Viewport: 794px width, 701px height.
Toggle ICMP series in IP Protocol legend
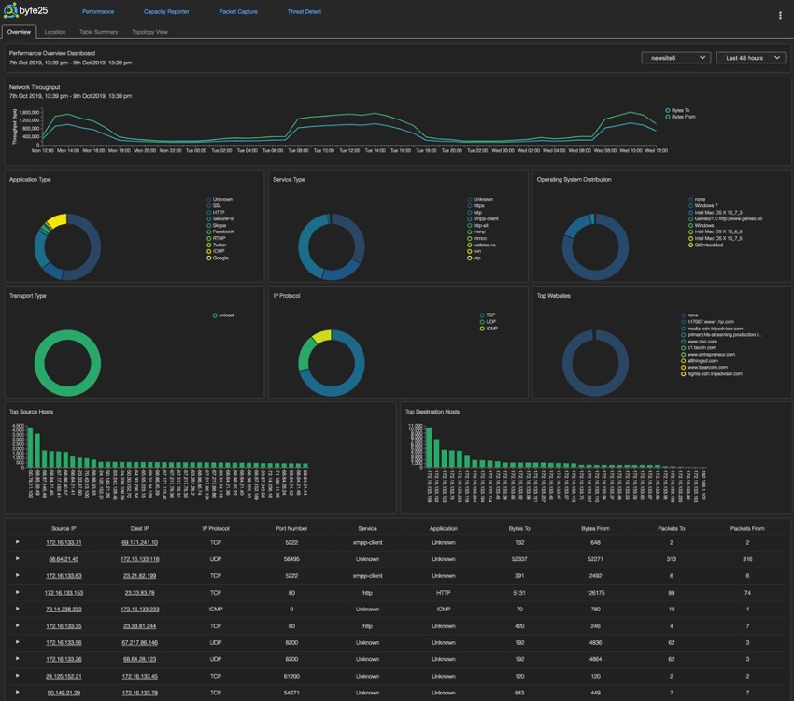pos(481,329)
